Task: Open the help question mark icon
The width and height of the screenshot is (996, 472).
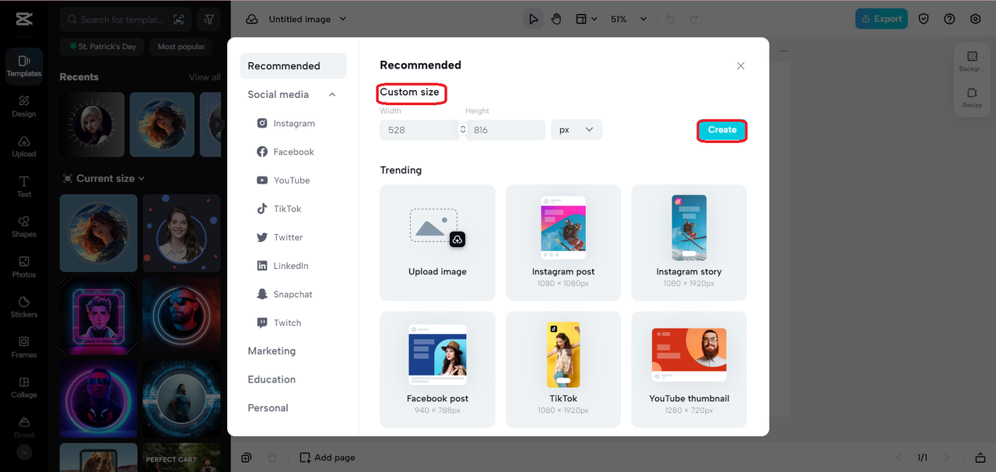Action: (949, 19)
